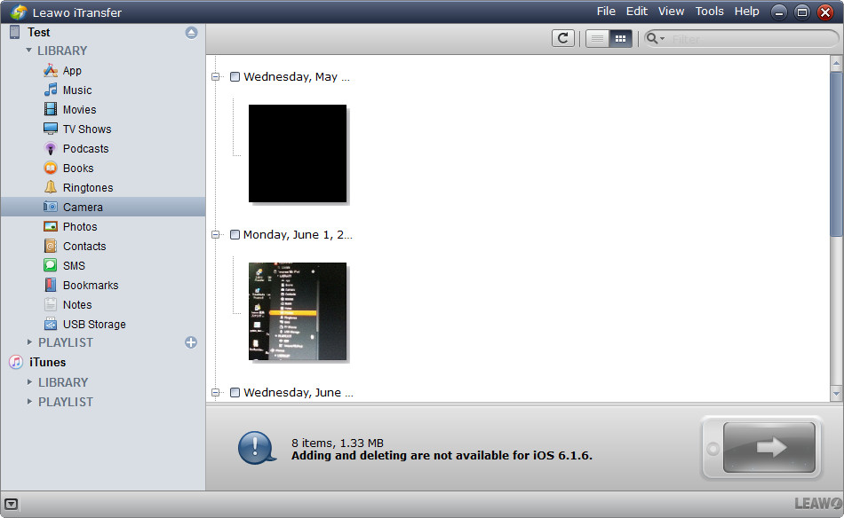
Task: Select the TV Shows monitor icon
Action: (x=51, y=129)
